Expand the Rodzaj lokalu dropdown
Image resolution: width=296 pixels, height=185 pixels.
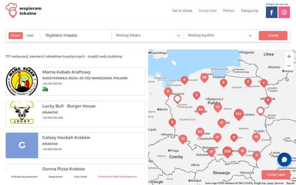[148, 36]
